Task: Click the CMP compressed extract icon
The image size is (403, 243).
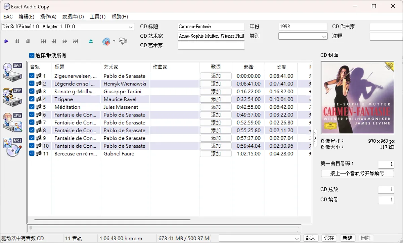Action: click(x=13, y=96)
